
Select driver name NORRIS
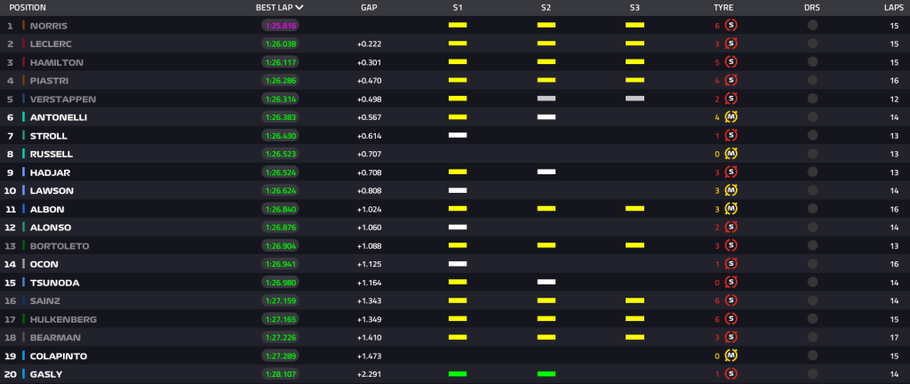pyautogui.click(x=49, y=26)
